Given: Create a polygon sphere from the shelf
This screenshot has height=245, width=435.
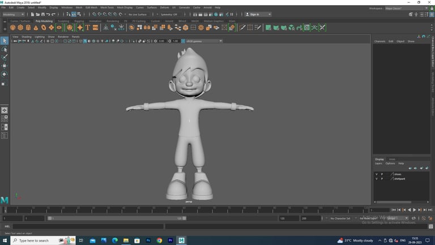Looking at the screenshot, I should [x=13, y=27].
